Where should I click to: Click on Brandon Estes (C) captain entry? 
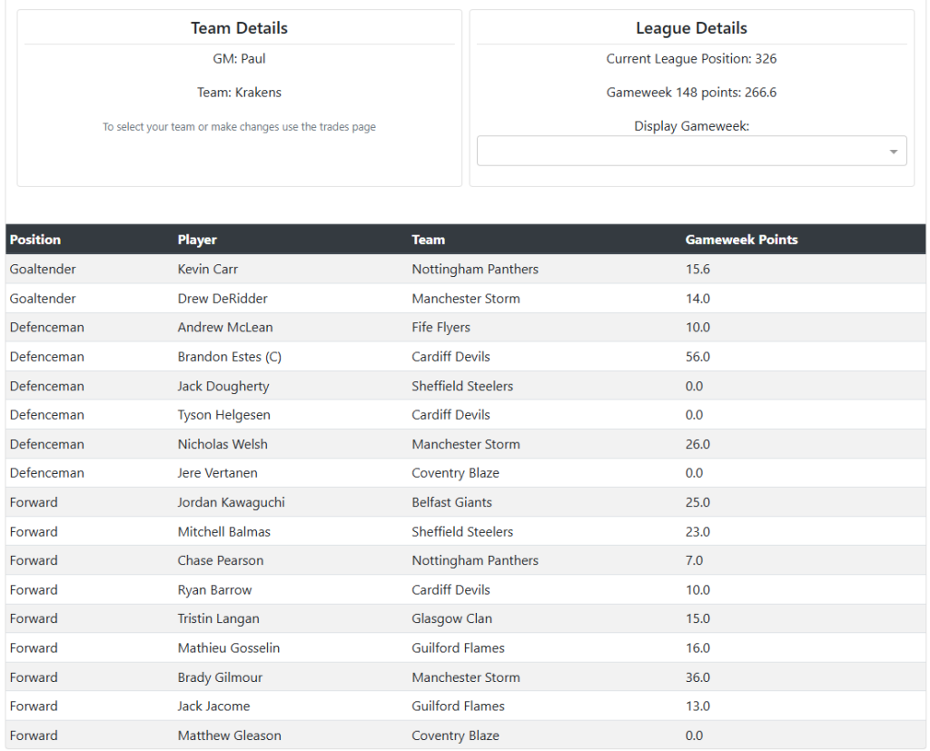tap(229, 357)
